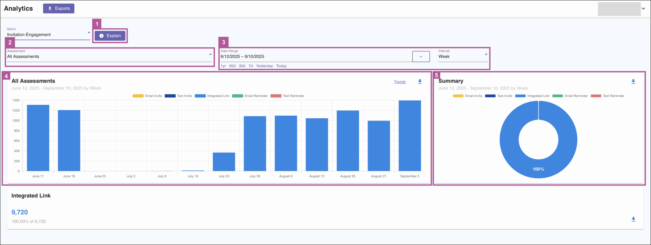Set date range to Yesterday
Image resolution: width=651 pixels, height=245 pixels.
point(264,66)
